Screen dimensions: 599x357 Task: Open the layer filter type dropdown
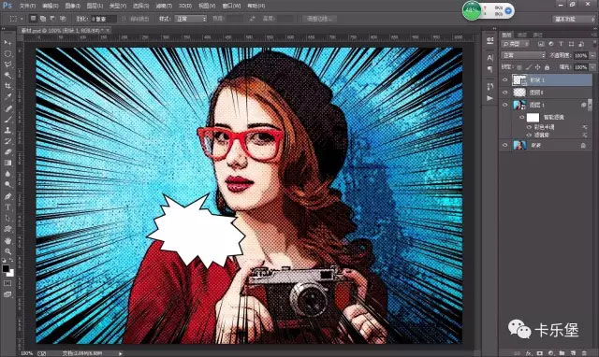point(516,44)
